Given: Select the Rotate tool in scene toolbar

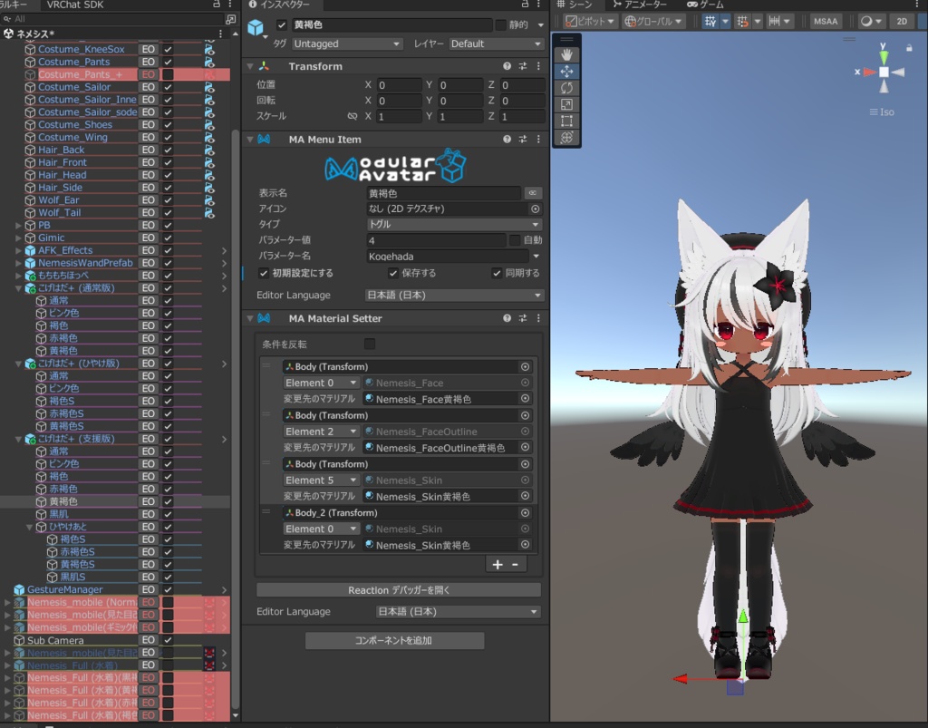Looking at the screenshot, I should click(x=566, y=88).
